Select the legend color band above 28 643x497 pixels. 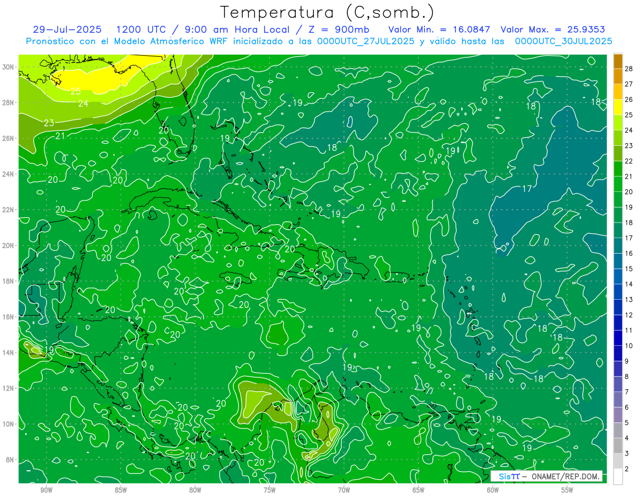(x=618, y=61)
